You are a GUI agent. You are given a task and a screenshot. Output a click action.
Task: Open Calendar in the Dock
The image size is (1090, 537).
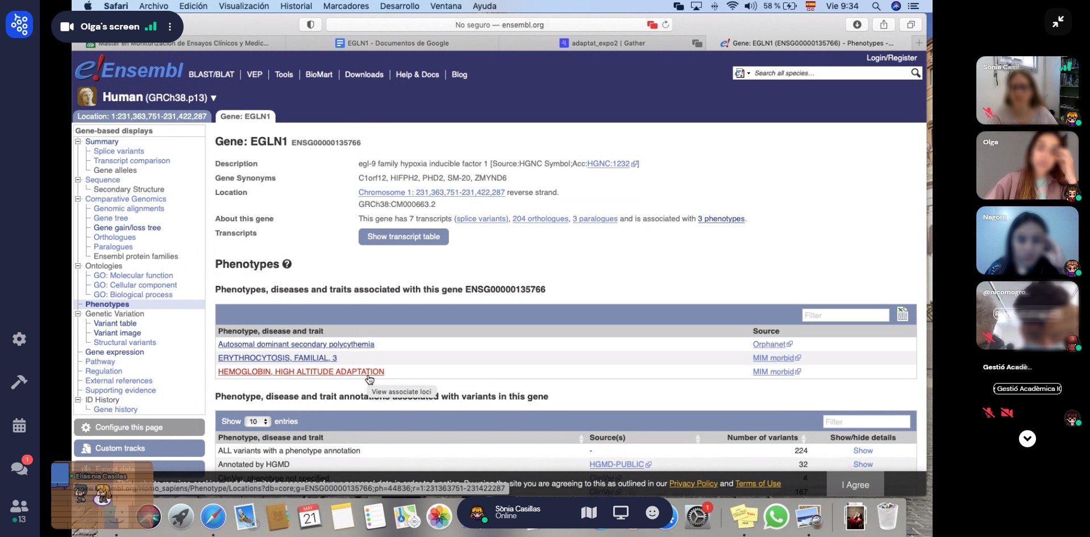[310, 517]
